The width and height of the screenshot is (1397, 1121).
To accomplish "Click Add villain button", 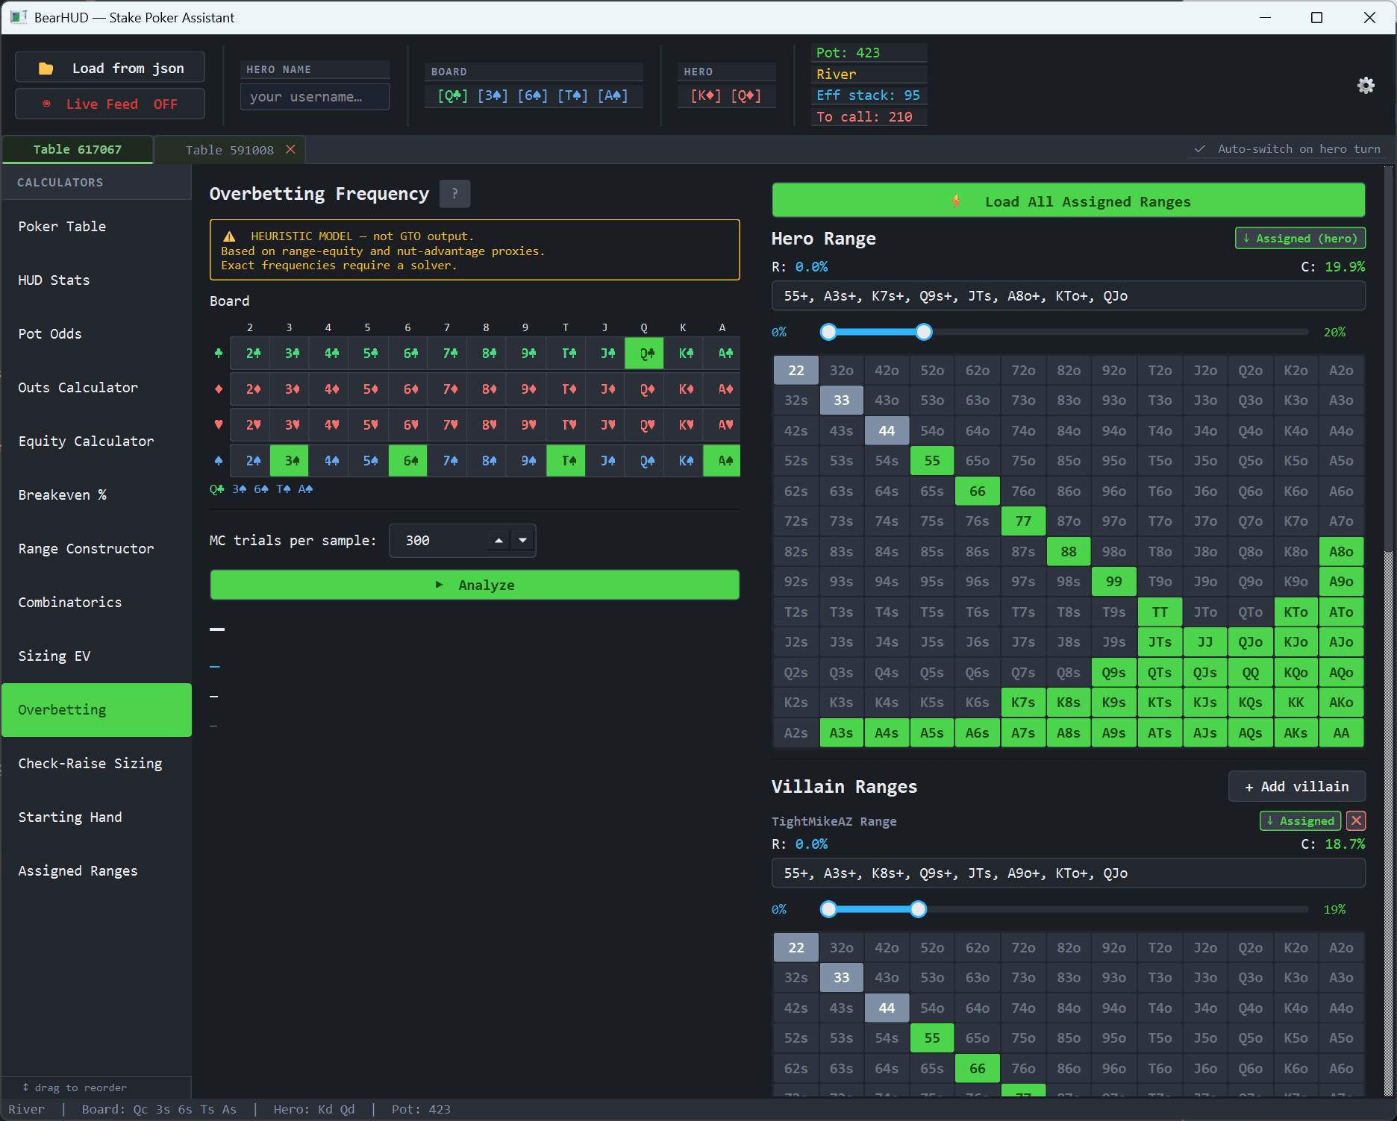I will point(1297,786).
